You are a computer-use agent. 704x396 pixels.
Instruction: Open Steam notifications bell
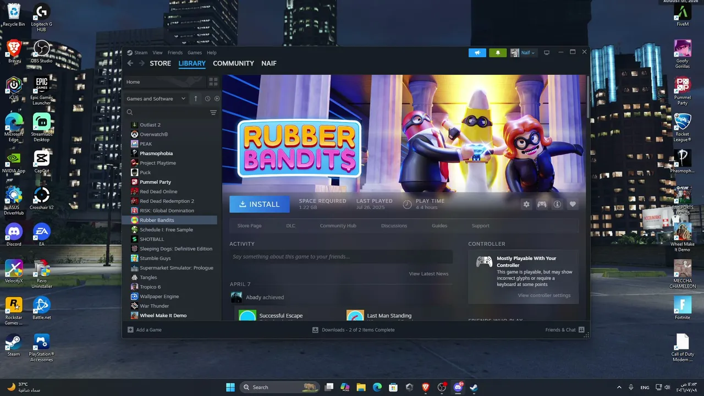pyautogui.click(x=498, y=53)
